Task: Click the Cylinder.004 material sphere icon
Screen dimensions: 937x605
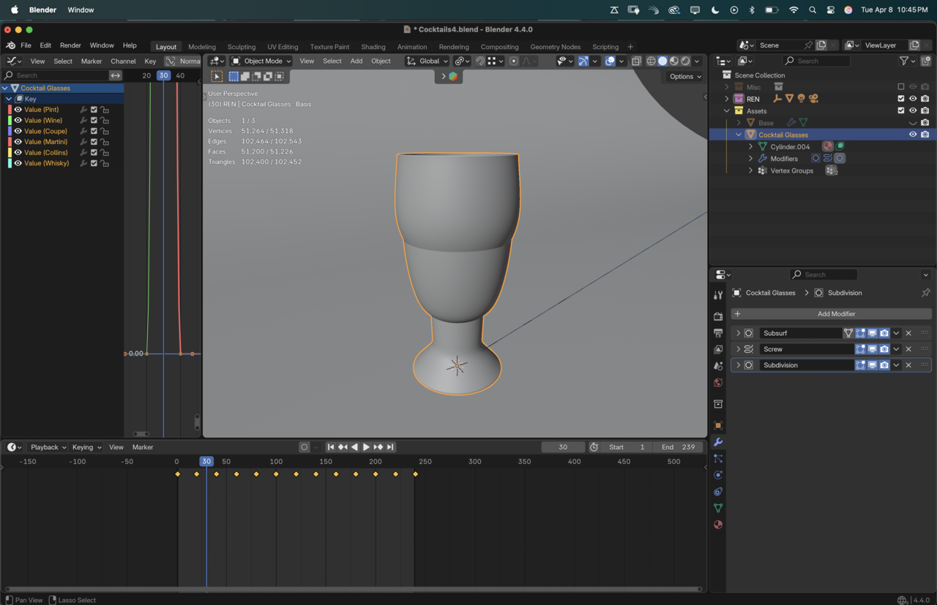Action: [x=828, y=147]
